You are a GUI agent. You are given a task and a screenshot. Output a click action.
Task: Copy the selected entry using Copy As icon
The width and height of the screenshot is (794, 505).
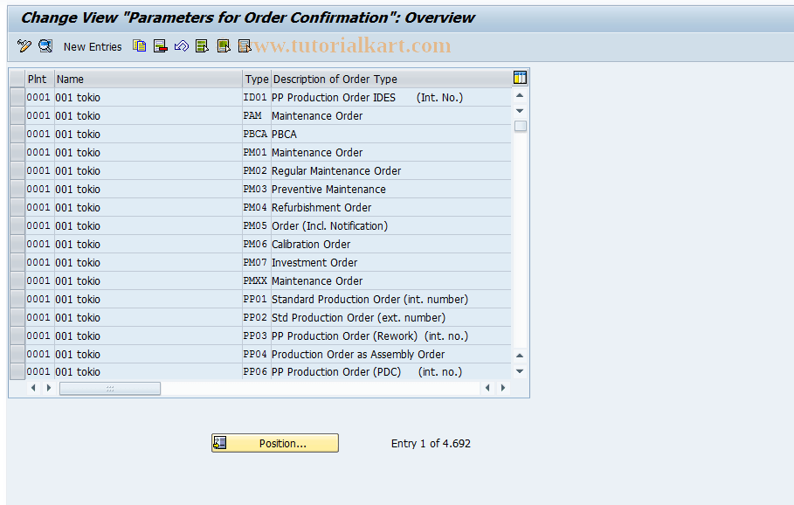139,46
